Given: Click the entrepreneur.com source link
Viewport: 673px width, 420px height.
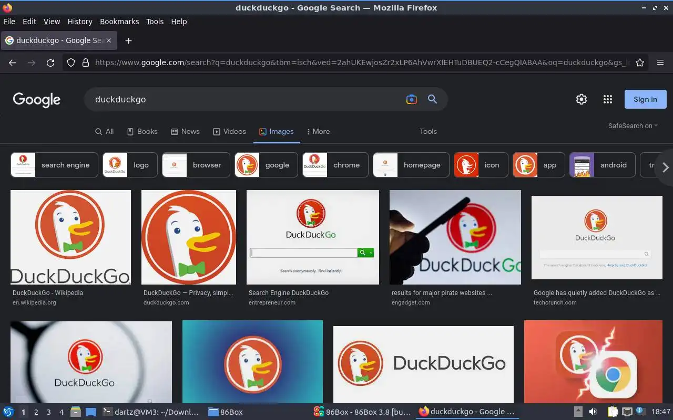Looking at the screenshot, I should pos(272,302).
